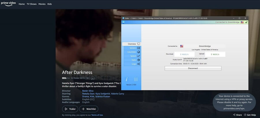Play the Trailer for After Darkness
Viewport: 260px width, 118px height.
(x=70, y=109)
